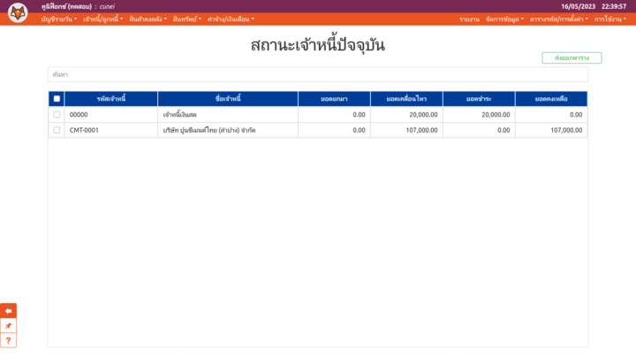
Task: Open the บัญชีรายวัน dropdown menu
Action: click(x=59, y=19)
